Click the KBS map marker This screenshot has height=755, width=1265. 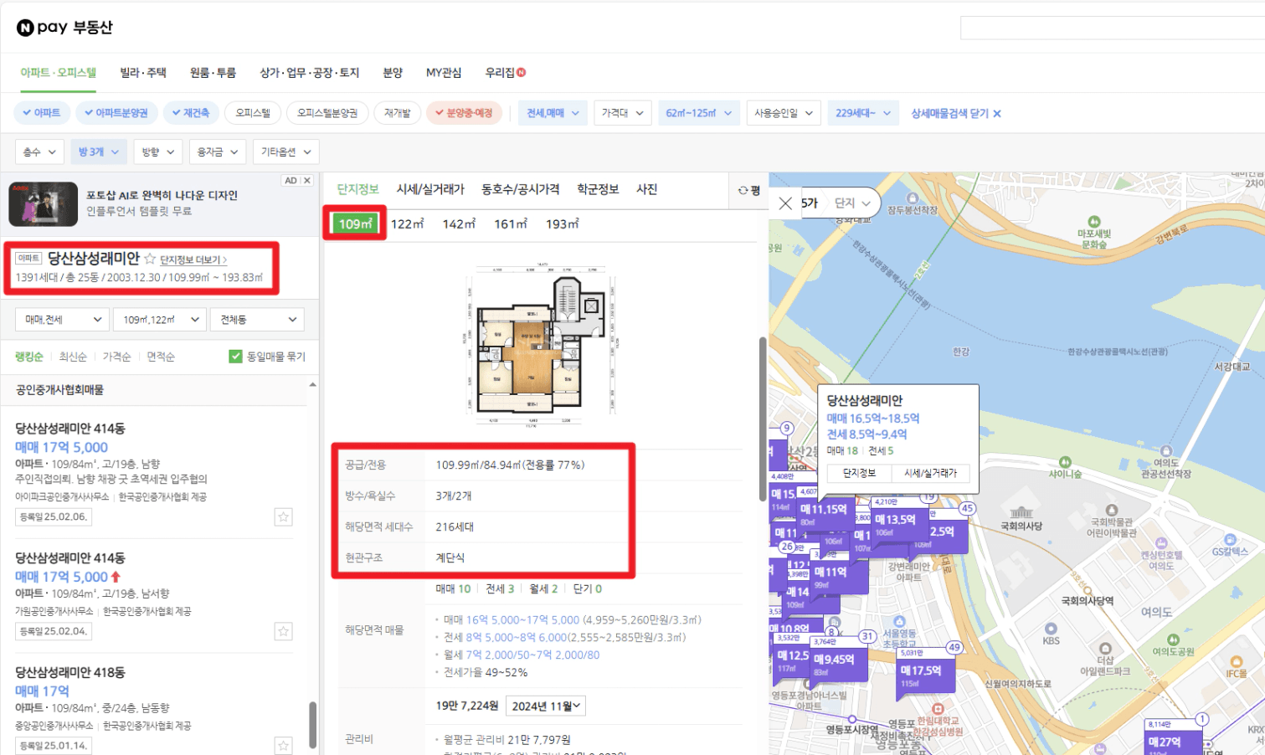1051,629
